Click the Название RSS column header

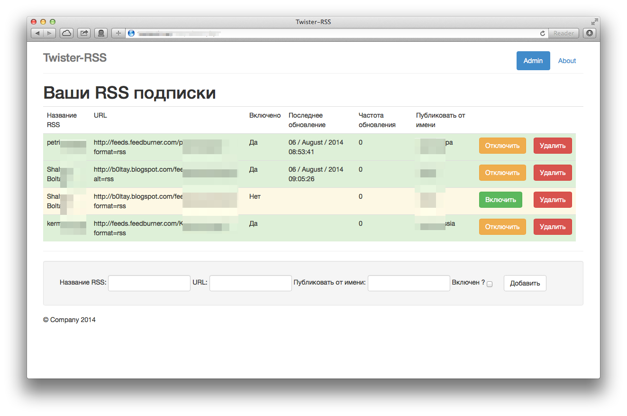pos(62,120)
